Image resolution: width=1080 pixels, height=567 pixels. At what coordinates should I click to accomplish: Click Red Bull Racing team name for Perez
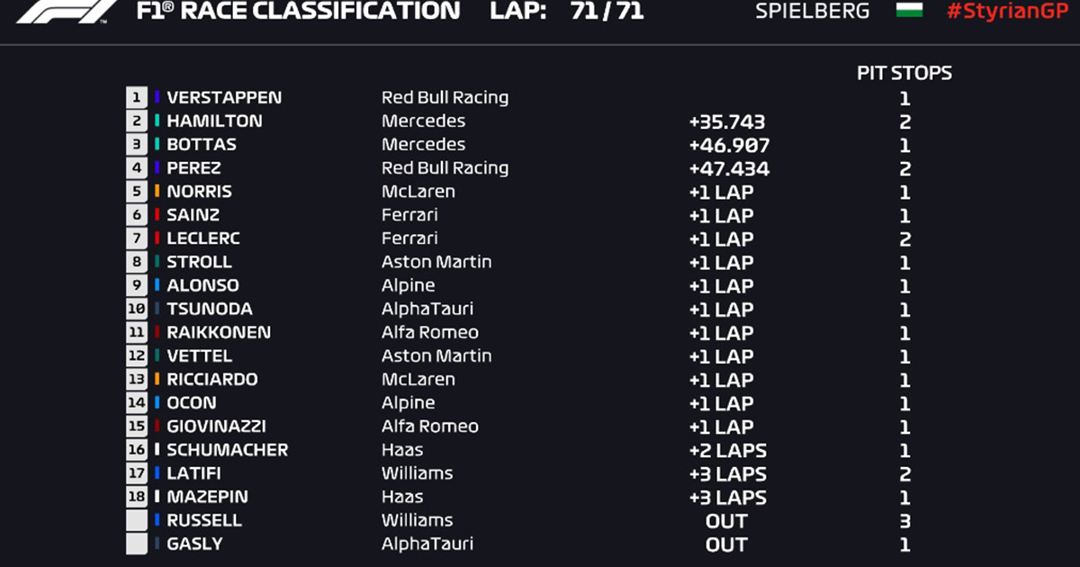[445, 168]
